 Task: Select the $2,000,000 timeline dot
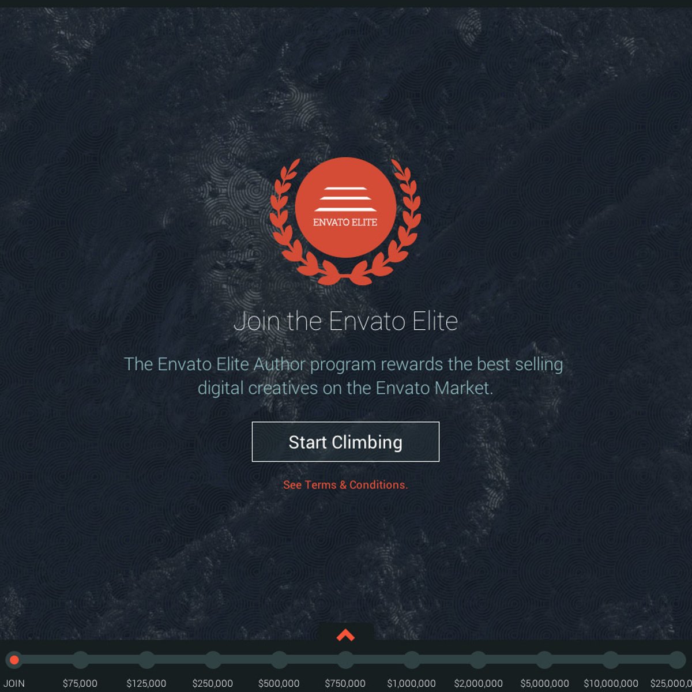tap(478, 660)
